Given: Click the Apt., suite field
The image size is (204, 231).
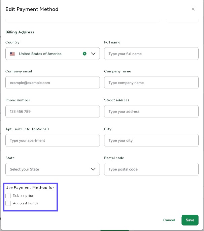Looking at the screenshot, I should tap(53, 140).
